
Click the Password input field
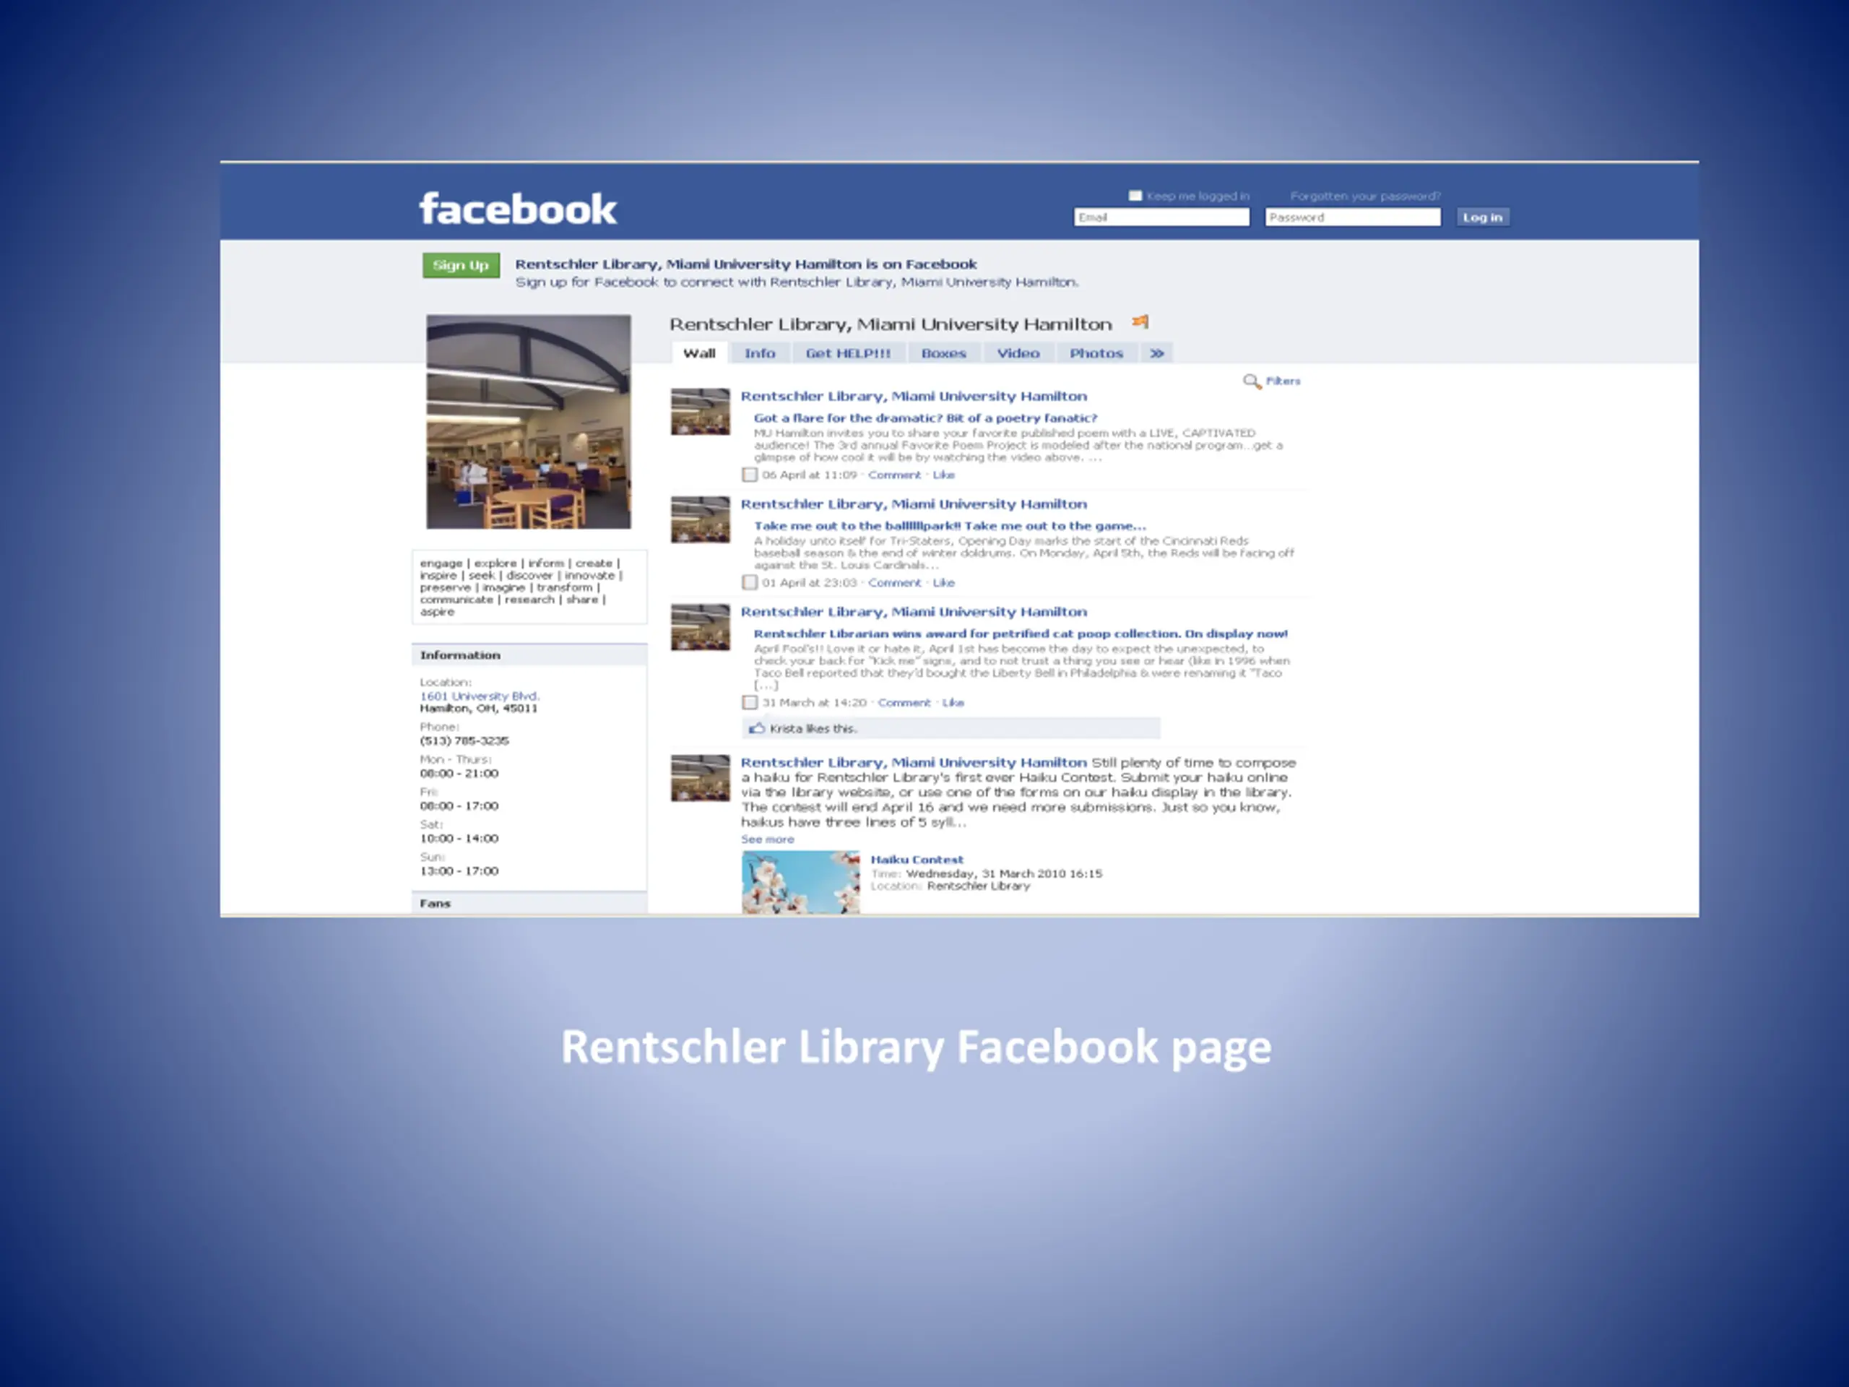click(x=1353, y=217)
